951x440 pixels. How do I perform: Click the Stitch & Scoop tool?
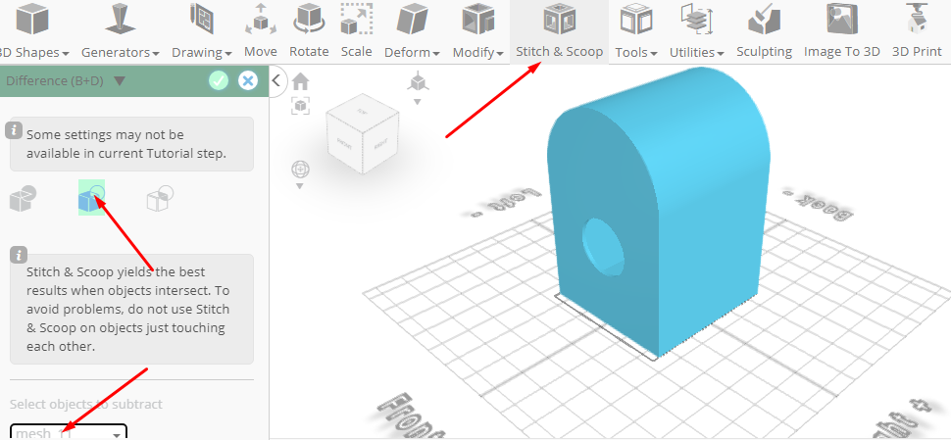coord(559,30)
